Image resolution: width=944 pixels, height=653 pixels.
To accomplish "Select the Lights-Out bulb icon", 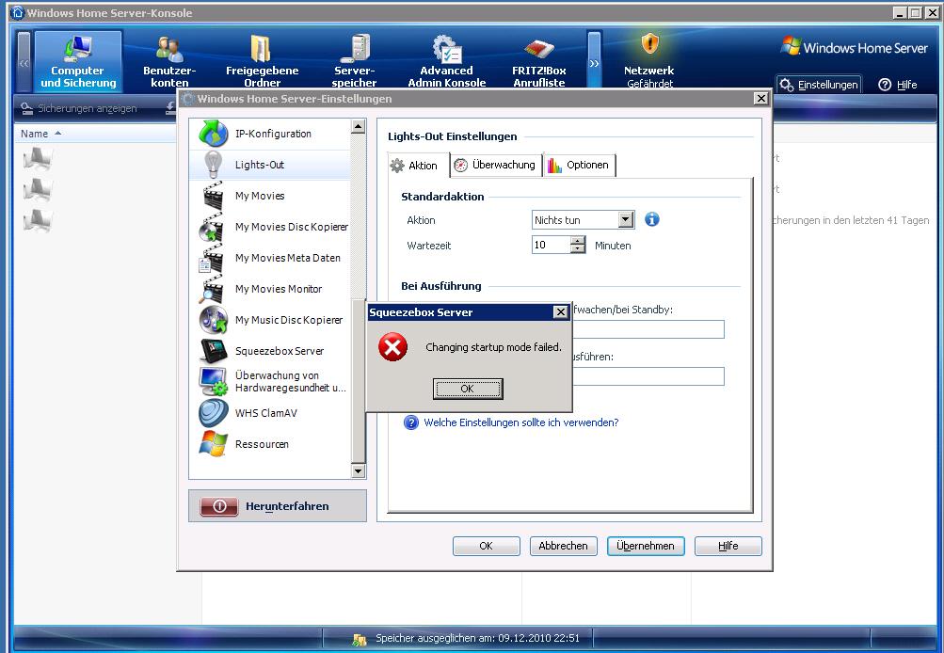I will coord(213,165).
